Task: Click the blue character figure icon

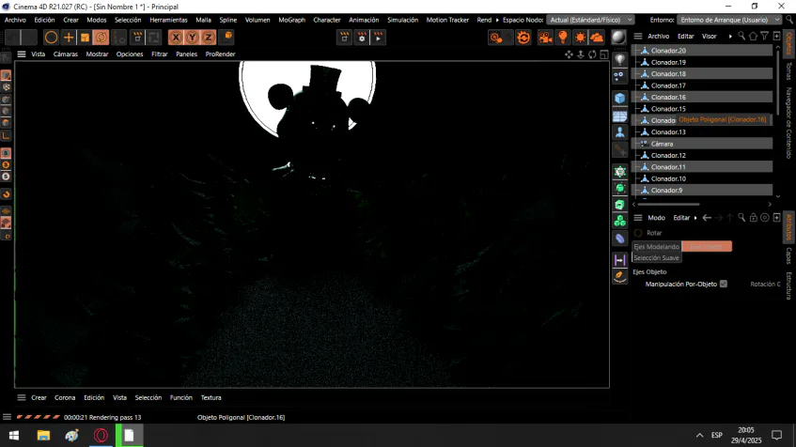Action: click(x=620, y=132)
